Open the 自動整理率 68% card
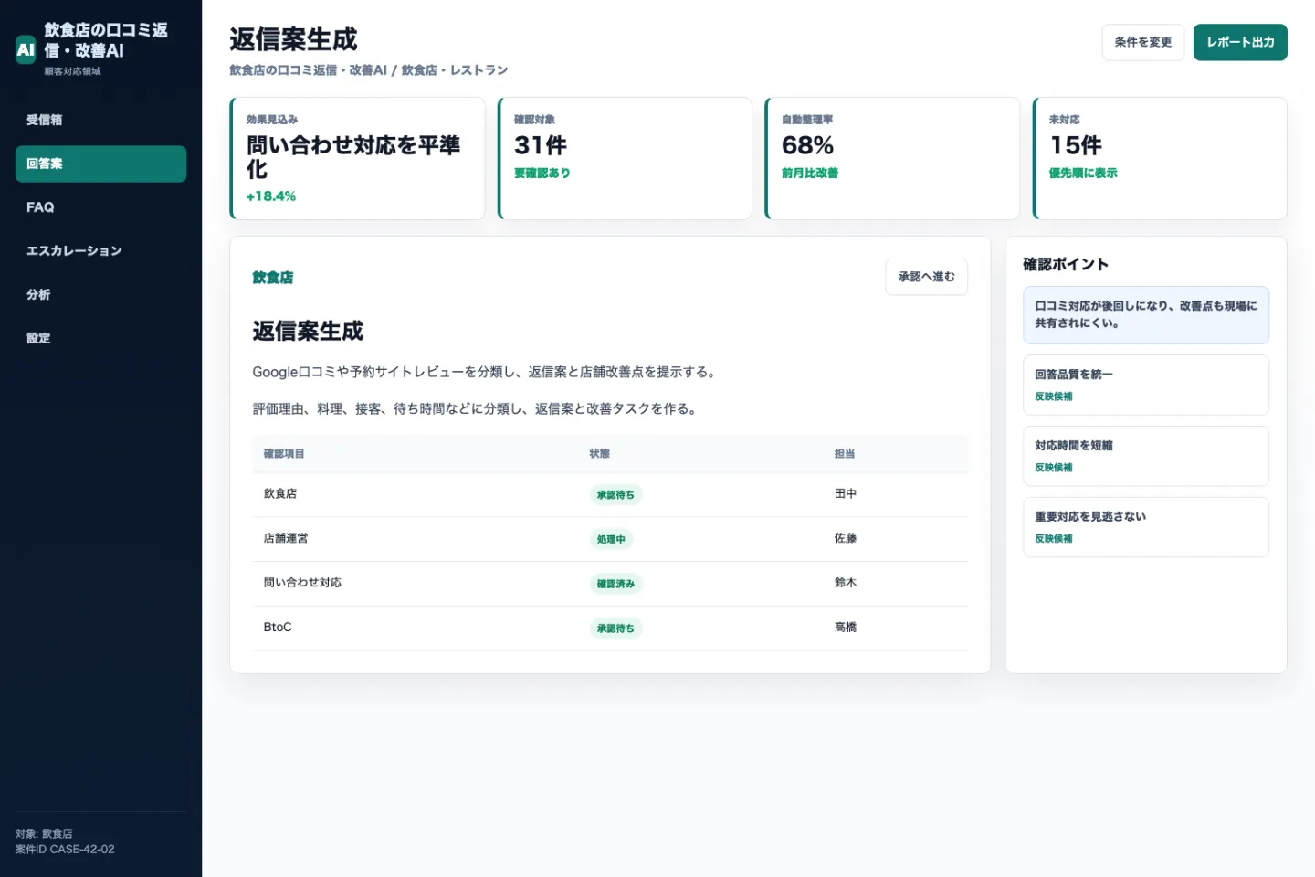The width and height of the screenshot is (1315, 877). pyautogui.click(x=892, y=158)
